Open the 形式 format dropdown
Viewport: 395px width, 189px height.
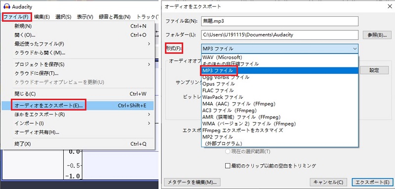pyautogui.click(x=279, y=48)
